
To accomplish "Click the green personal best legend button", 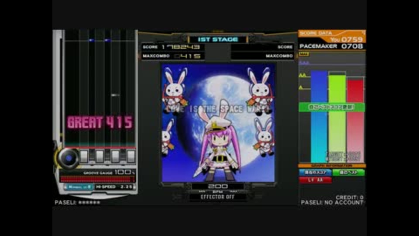I will pyautogui.click(x=349, y=173).
